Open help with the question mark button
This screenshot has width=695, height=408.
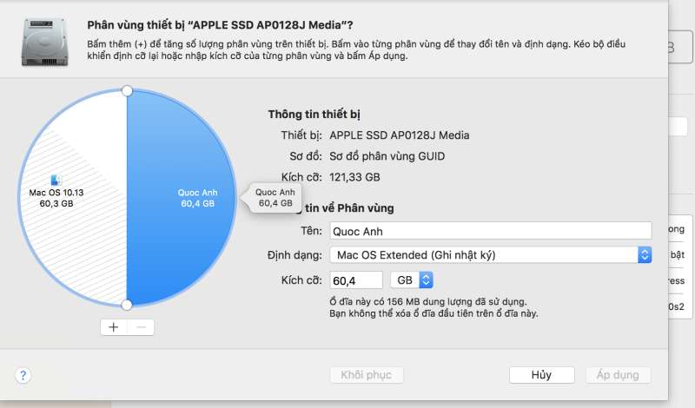point(23,375)
